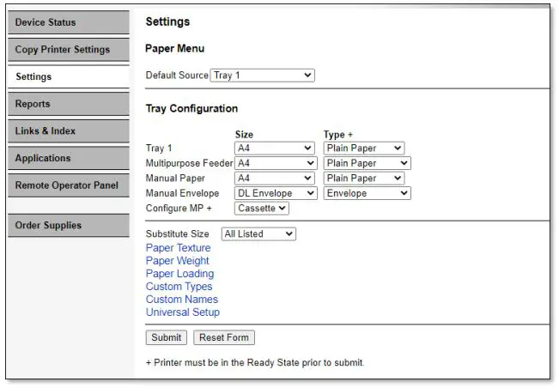Launch the Remote Operator Panel

click(x=69, y=185)
